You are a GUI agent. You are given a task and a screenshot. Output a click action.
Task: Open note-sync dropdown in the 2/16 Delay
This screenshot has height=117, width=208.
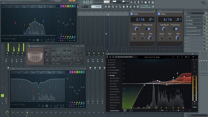coord(151,19)
